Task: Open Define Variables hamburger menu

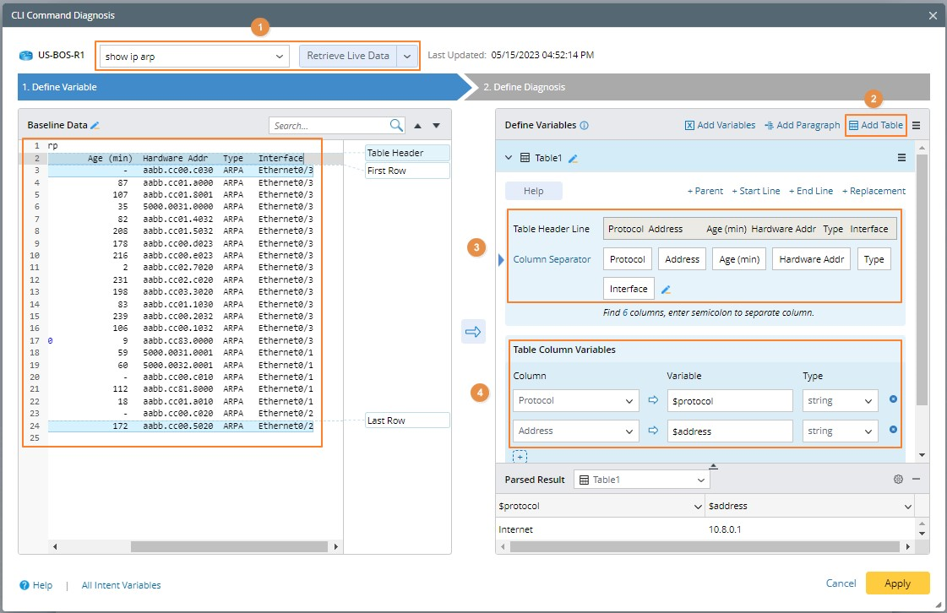Action: [x=917, y=125]
